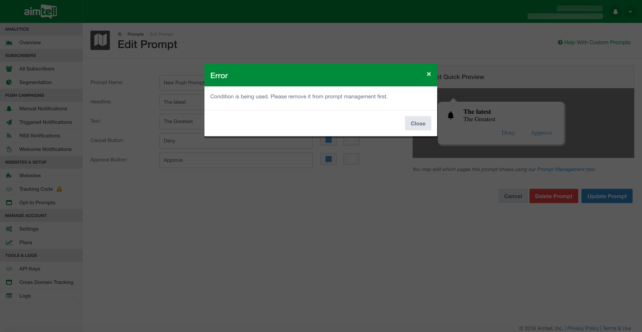
Task: Expand the Logs submenu chevron
Action: [72, 296]
